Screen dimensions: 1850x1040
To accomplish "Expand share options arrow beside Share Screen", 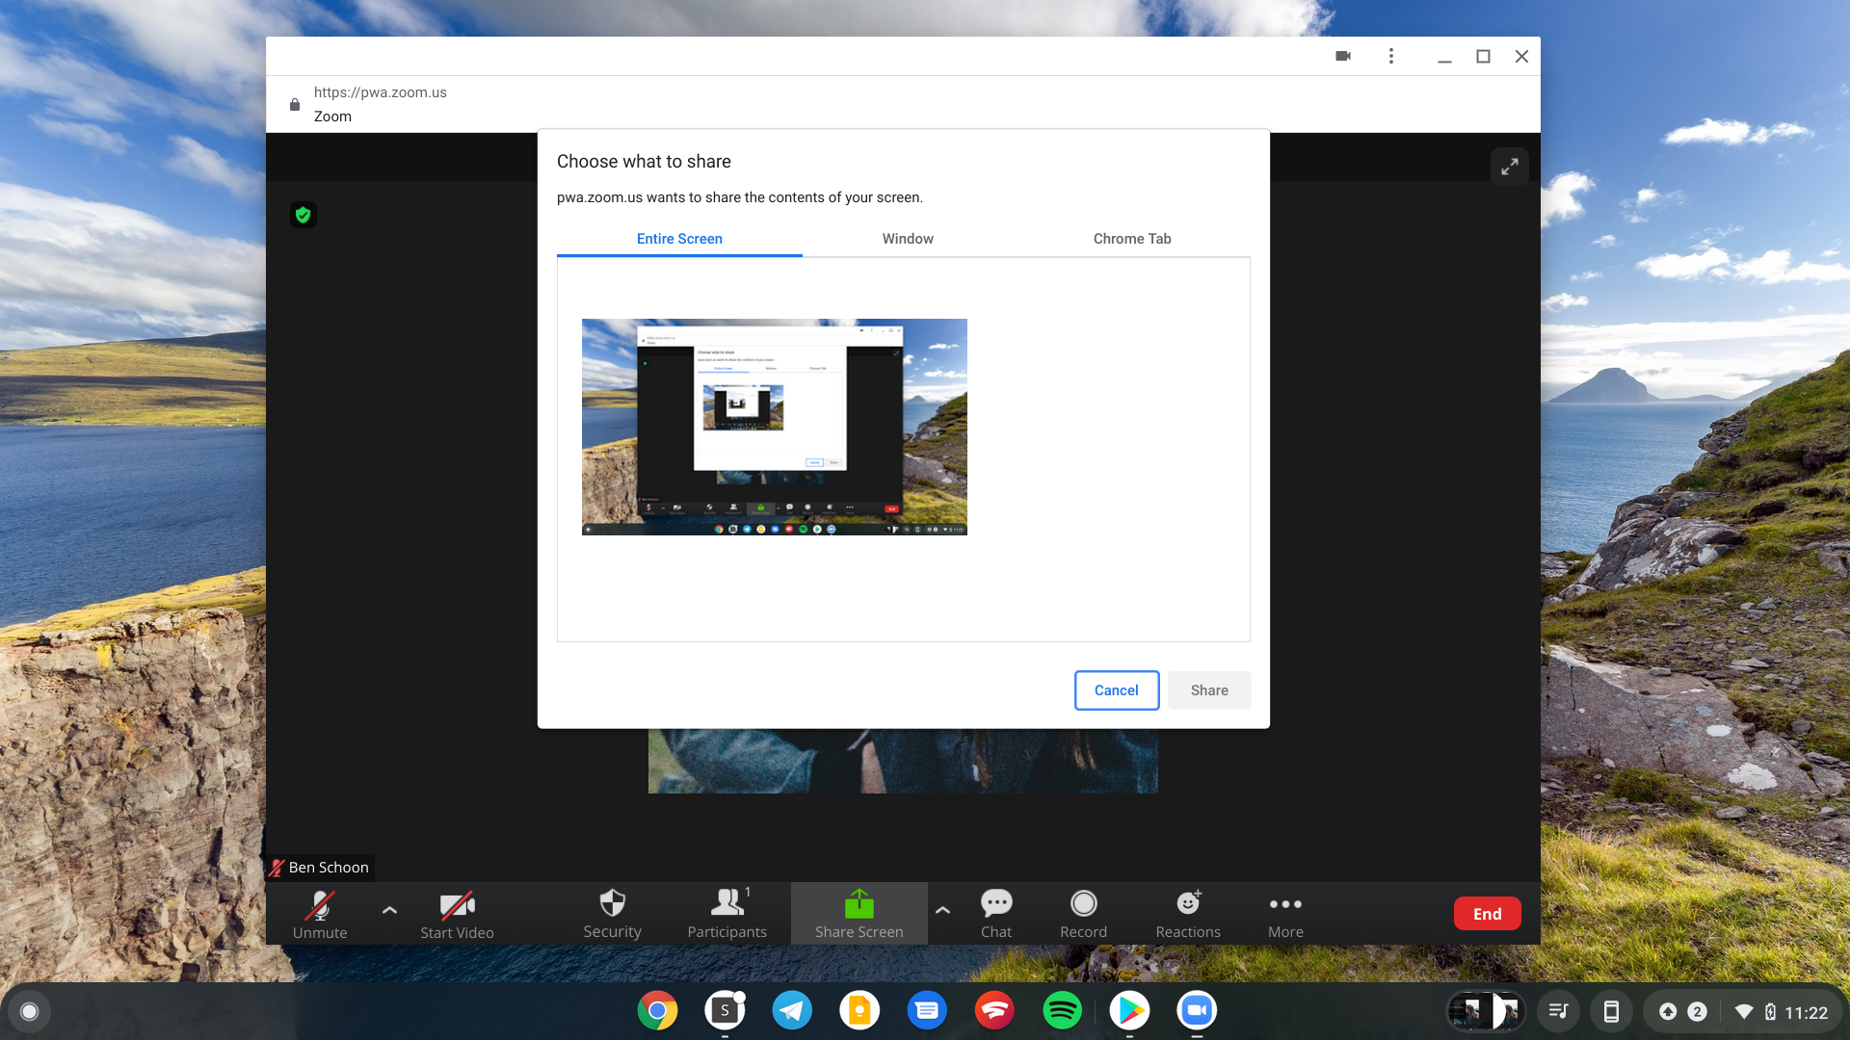I will [x=942, y=909].
